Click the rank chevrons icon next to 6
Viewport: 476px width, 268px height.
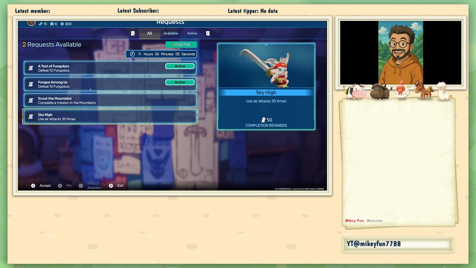coord(52,24)
